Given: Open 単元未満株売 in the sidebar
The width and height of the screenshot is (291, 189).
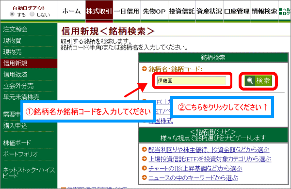Looking at the screenshot, I should point(21,97).
